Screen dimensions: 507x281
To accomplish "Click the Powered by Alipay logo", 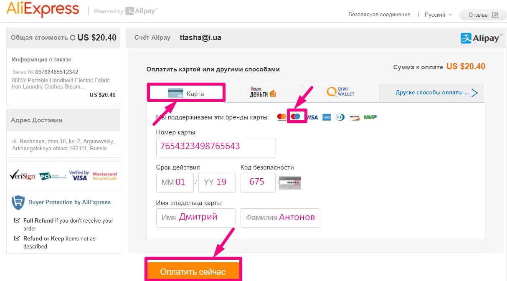I will pyautogui.click(x=125, y=11).
